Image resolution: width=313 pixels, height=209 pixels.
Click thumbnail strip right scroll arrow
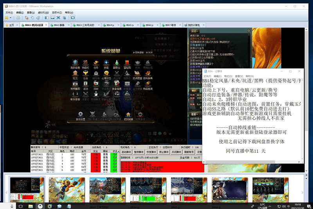(x=302, y=193)
